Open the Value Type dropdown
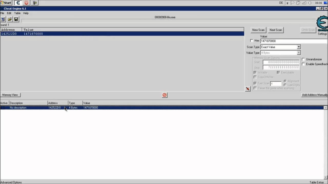This screenshot has height=184, width=328. pyautogui.click(x=299, y=53)
